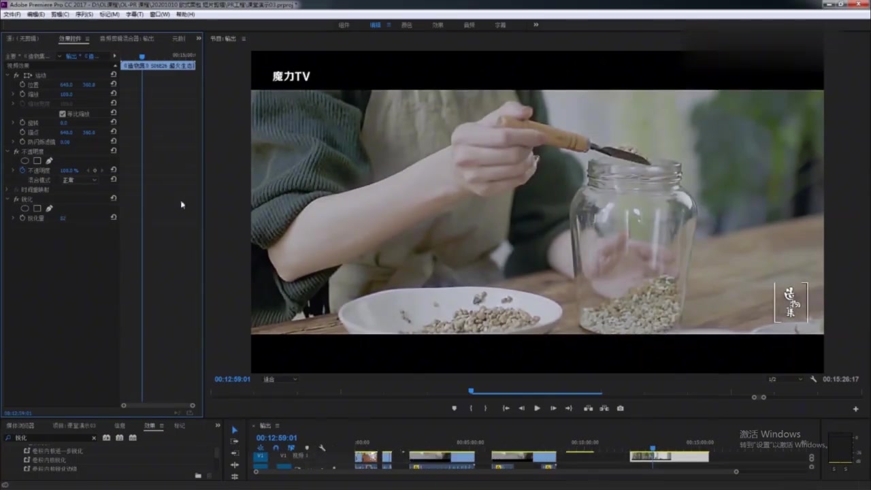Open the 文件(F) File menu
This screenshot has height=490, width=871.
[x=12, y=14]
